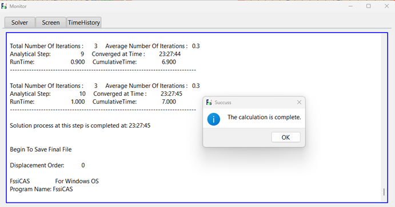
Task: Click the Succuss dialog title text
Action: coord(223,103)
